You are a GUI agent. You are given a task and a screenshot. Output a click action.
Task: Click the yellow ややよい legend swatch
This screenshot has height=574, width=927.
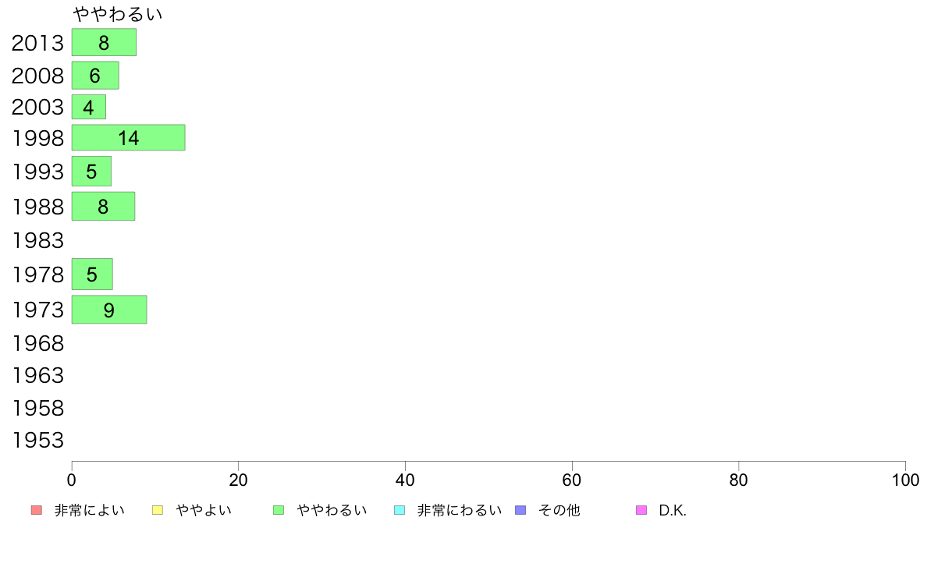point(158,510)
